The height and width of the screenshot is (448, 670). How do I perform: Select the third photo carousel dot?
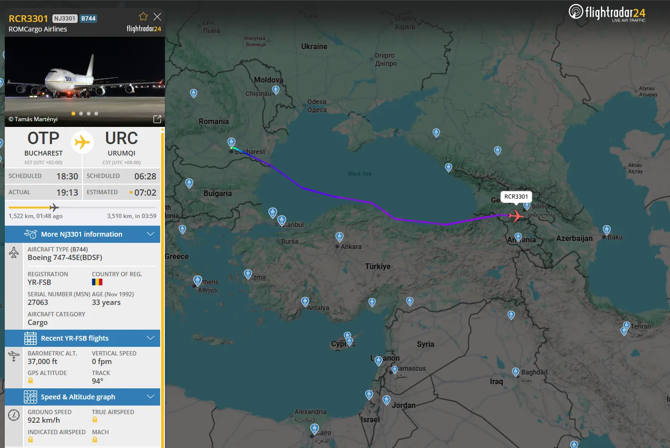(89, 114)
